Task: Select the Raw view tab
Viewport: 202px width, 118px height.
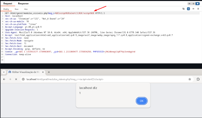Action: point(16,9)
